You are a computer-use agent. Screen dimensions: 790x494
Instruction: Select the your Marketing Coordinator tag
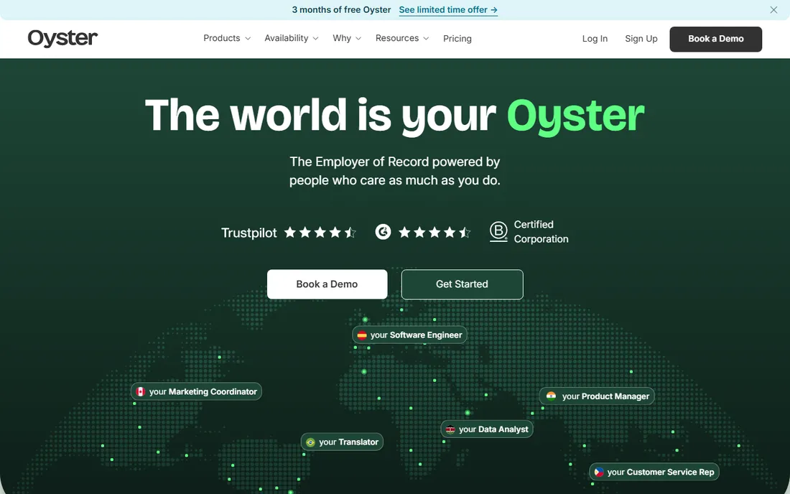click(x=197, y=391)
